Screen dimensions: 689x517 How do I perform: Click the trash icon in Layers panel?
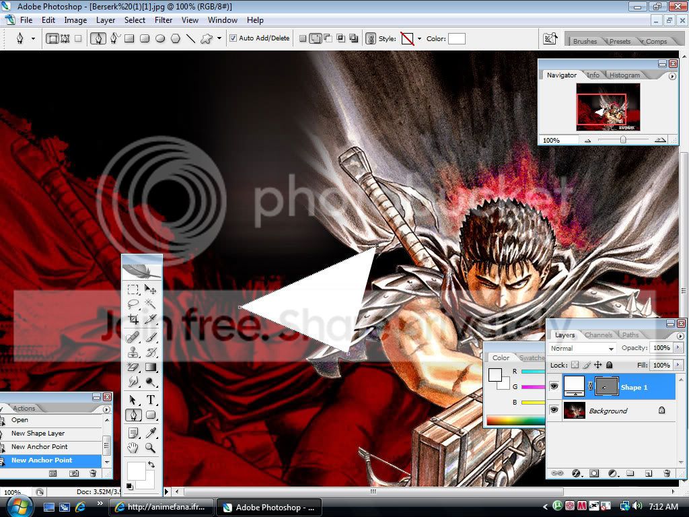(667, 473)
